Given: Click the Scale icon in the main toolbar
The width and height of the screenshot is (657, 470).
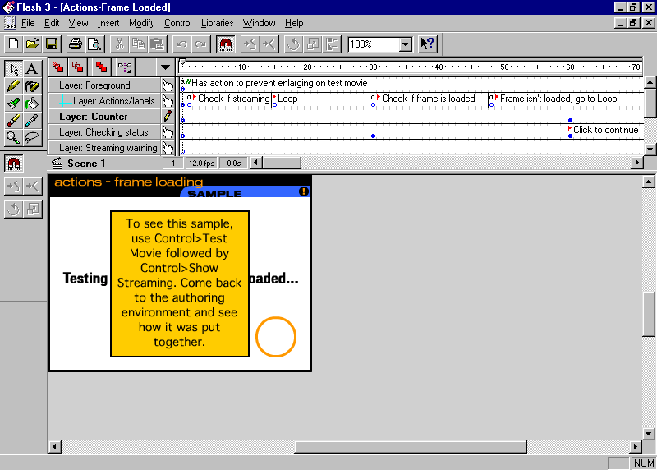Looking at the screenshot, I should point(313,44).
